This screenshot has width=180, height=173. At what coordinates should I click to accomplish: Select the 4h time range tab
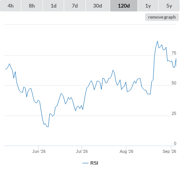[x=11, y=6]
